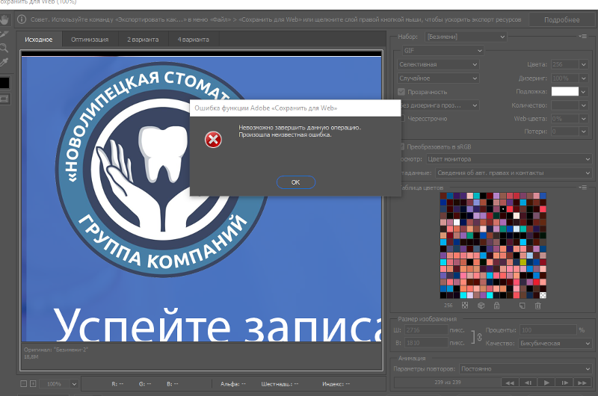Toggle Преобразовать в sRGB checkbox
598x396 pixels.
click(402, 146)
